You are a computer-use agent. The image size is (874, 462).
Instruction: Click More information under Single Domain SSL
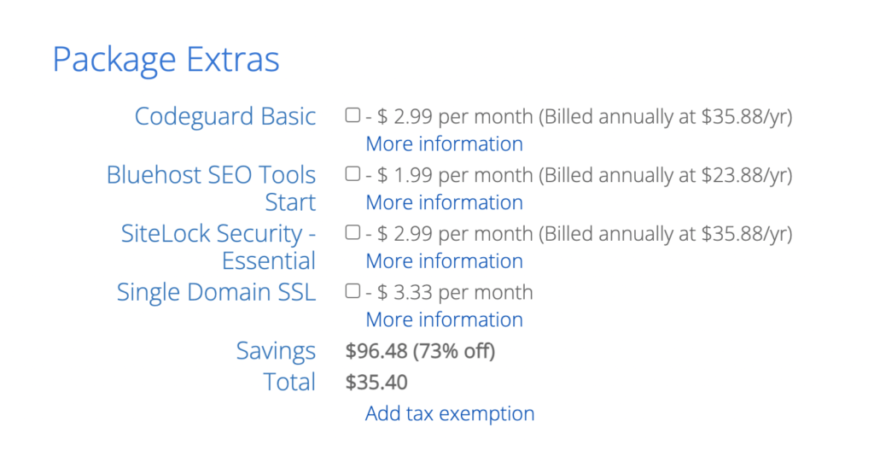[x=444, y=319]
